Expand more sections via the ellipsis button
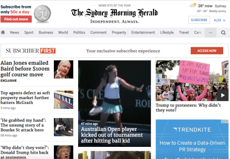 tap(211, 32)
